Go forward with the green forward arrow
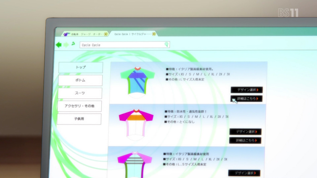This screenshot has height=178, width=317. click(x=66, y=44)
